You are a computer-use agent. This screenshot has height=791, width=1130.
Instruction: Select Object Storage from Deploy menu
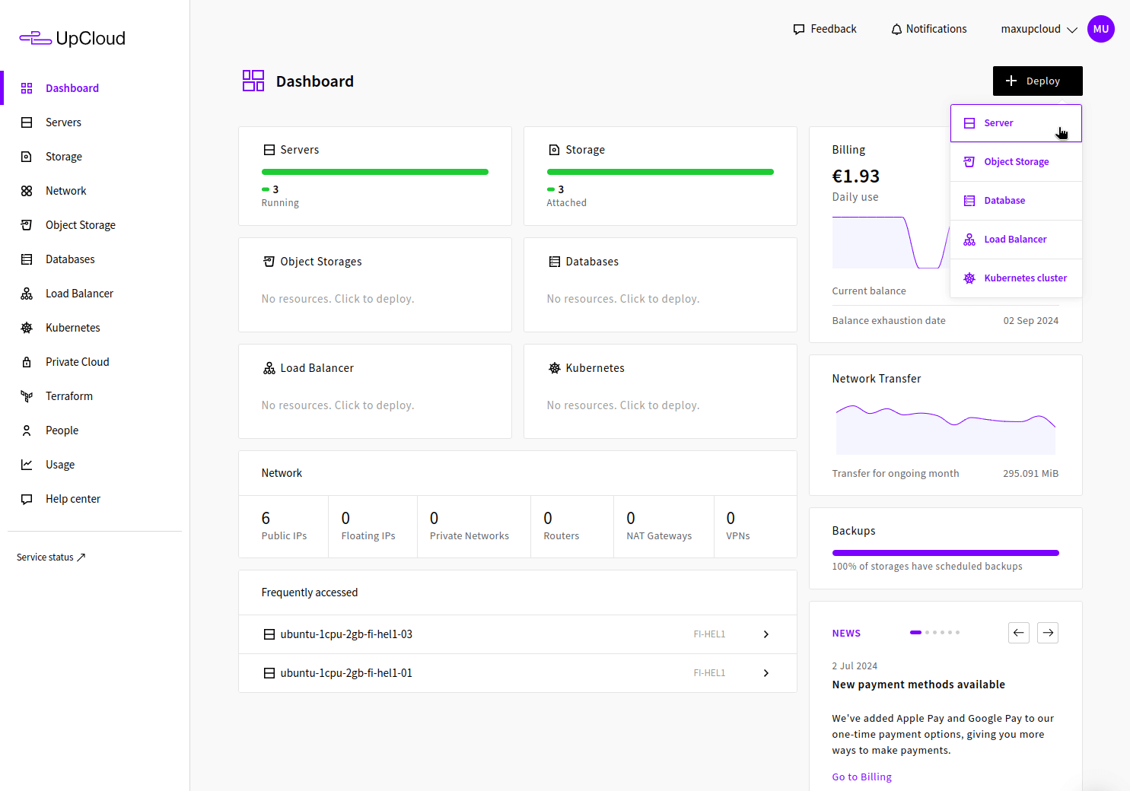coord(1016,162)
